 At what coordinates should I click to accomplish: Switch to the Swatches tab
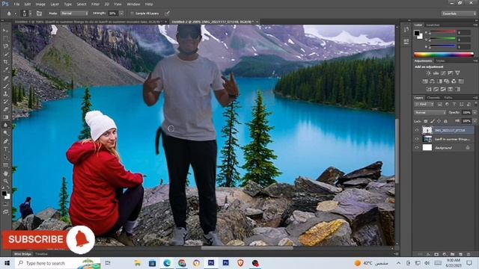click(433, 25)
